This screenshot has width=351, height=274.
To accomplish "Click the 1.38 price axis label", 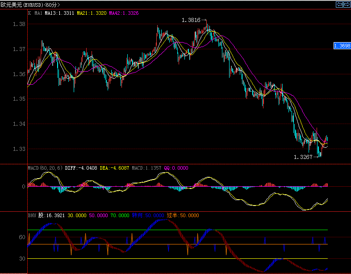I will click(x=19, y=24).
